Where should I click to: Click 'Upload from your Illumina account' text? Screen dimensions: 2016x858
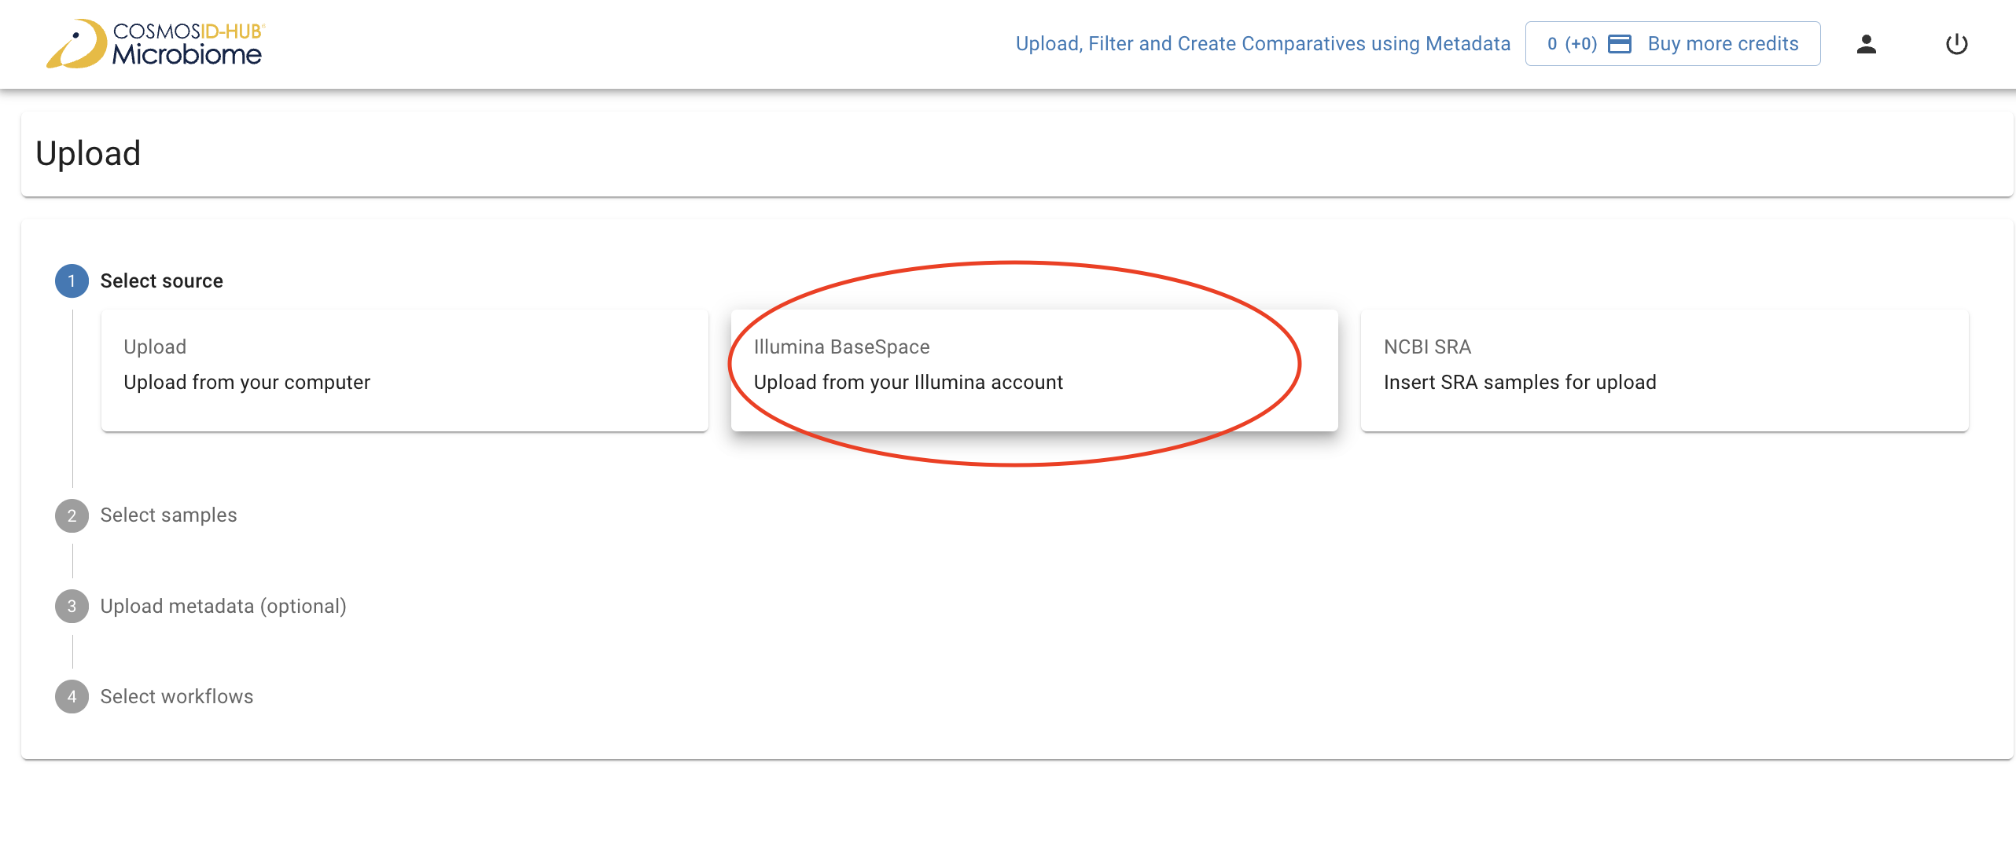pos(908,383)
